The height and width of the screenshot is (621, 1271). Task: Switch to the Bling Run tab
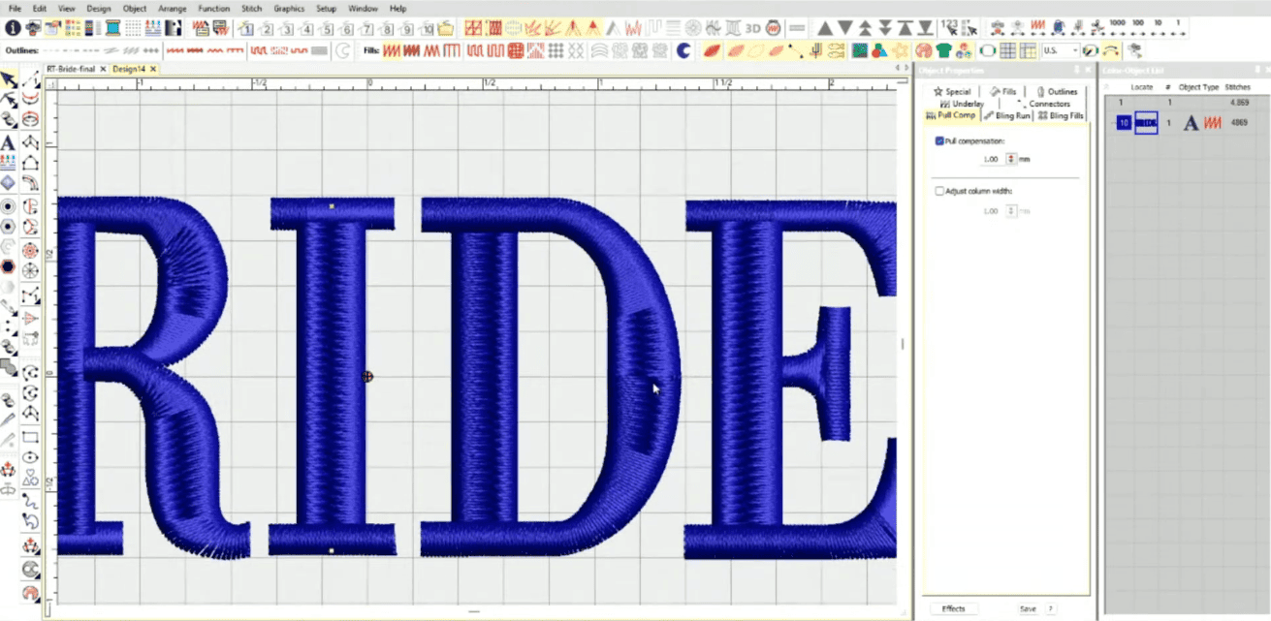1007,115
